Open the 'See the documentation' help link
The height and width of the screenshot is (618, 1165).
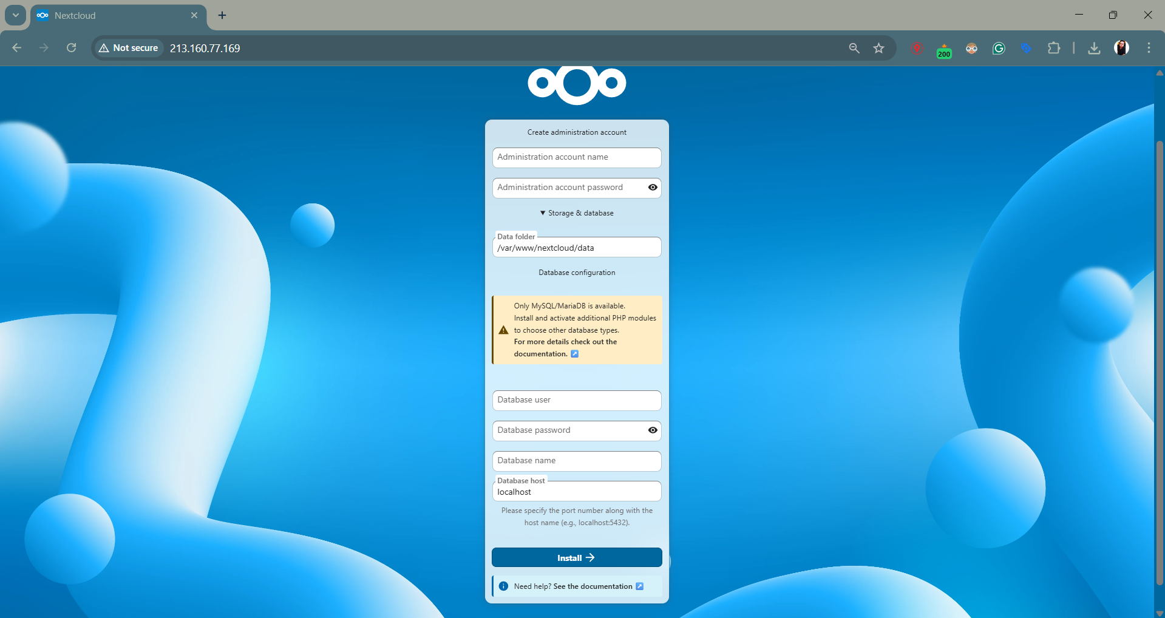598,586
